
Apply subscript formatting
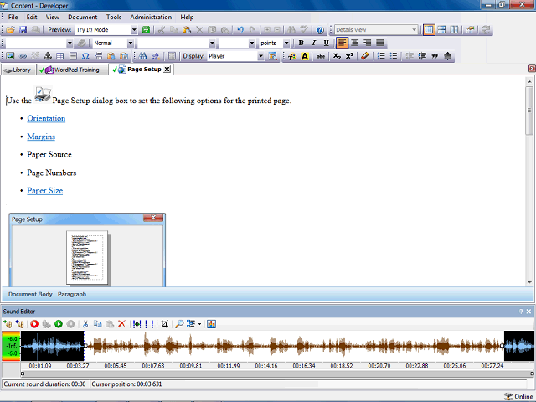click(337, 56)
